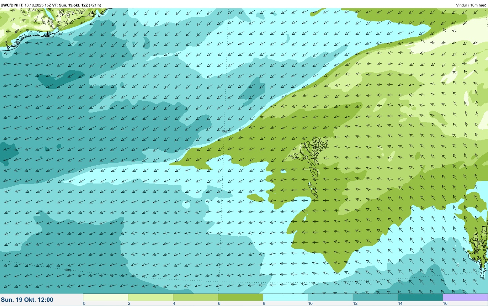The width and height of the screenshot is (488, 306).
Task: Click the '60N' latitude label on the map
Action: coord(68,270)
